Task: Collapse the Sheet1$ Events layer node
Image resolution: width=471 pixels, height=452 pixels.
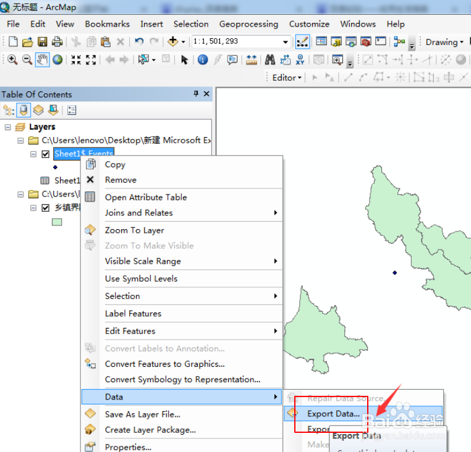Action: click(x=33, y=154)
